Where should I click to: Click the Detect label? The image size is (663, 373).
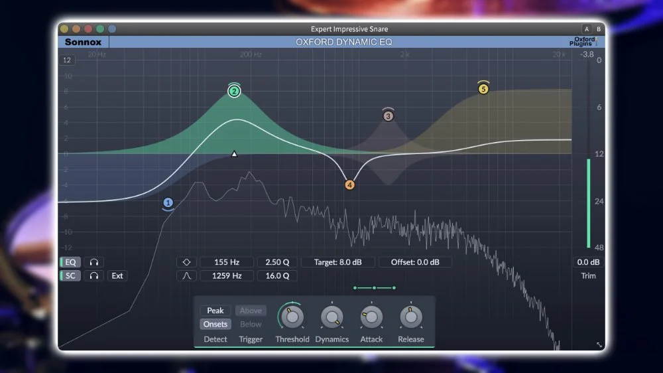pyautogui.click(x=215, y=339)
